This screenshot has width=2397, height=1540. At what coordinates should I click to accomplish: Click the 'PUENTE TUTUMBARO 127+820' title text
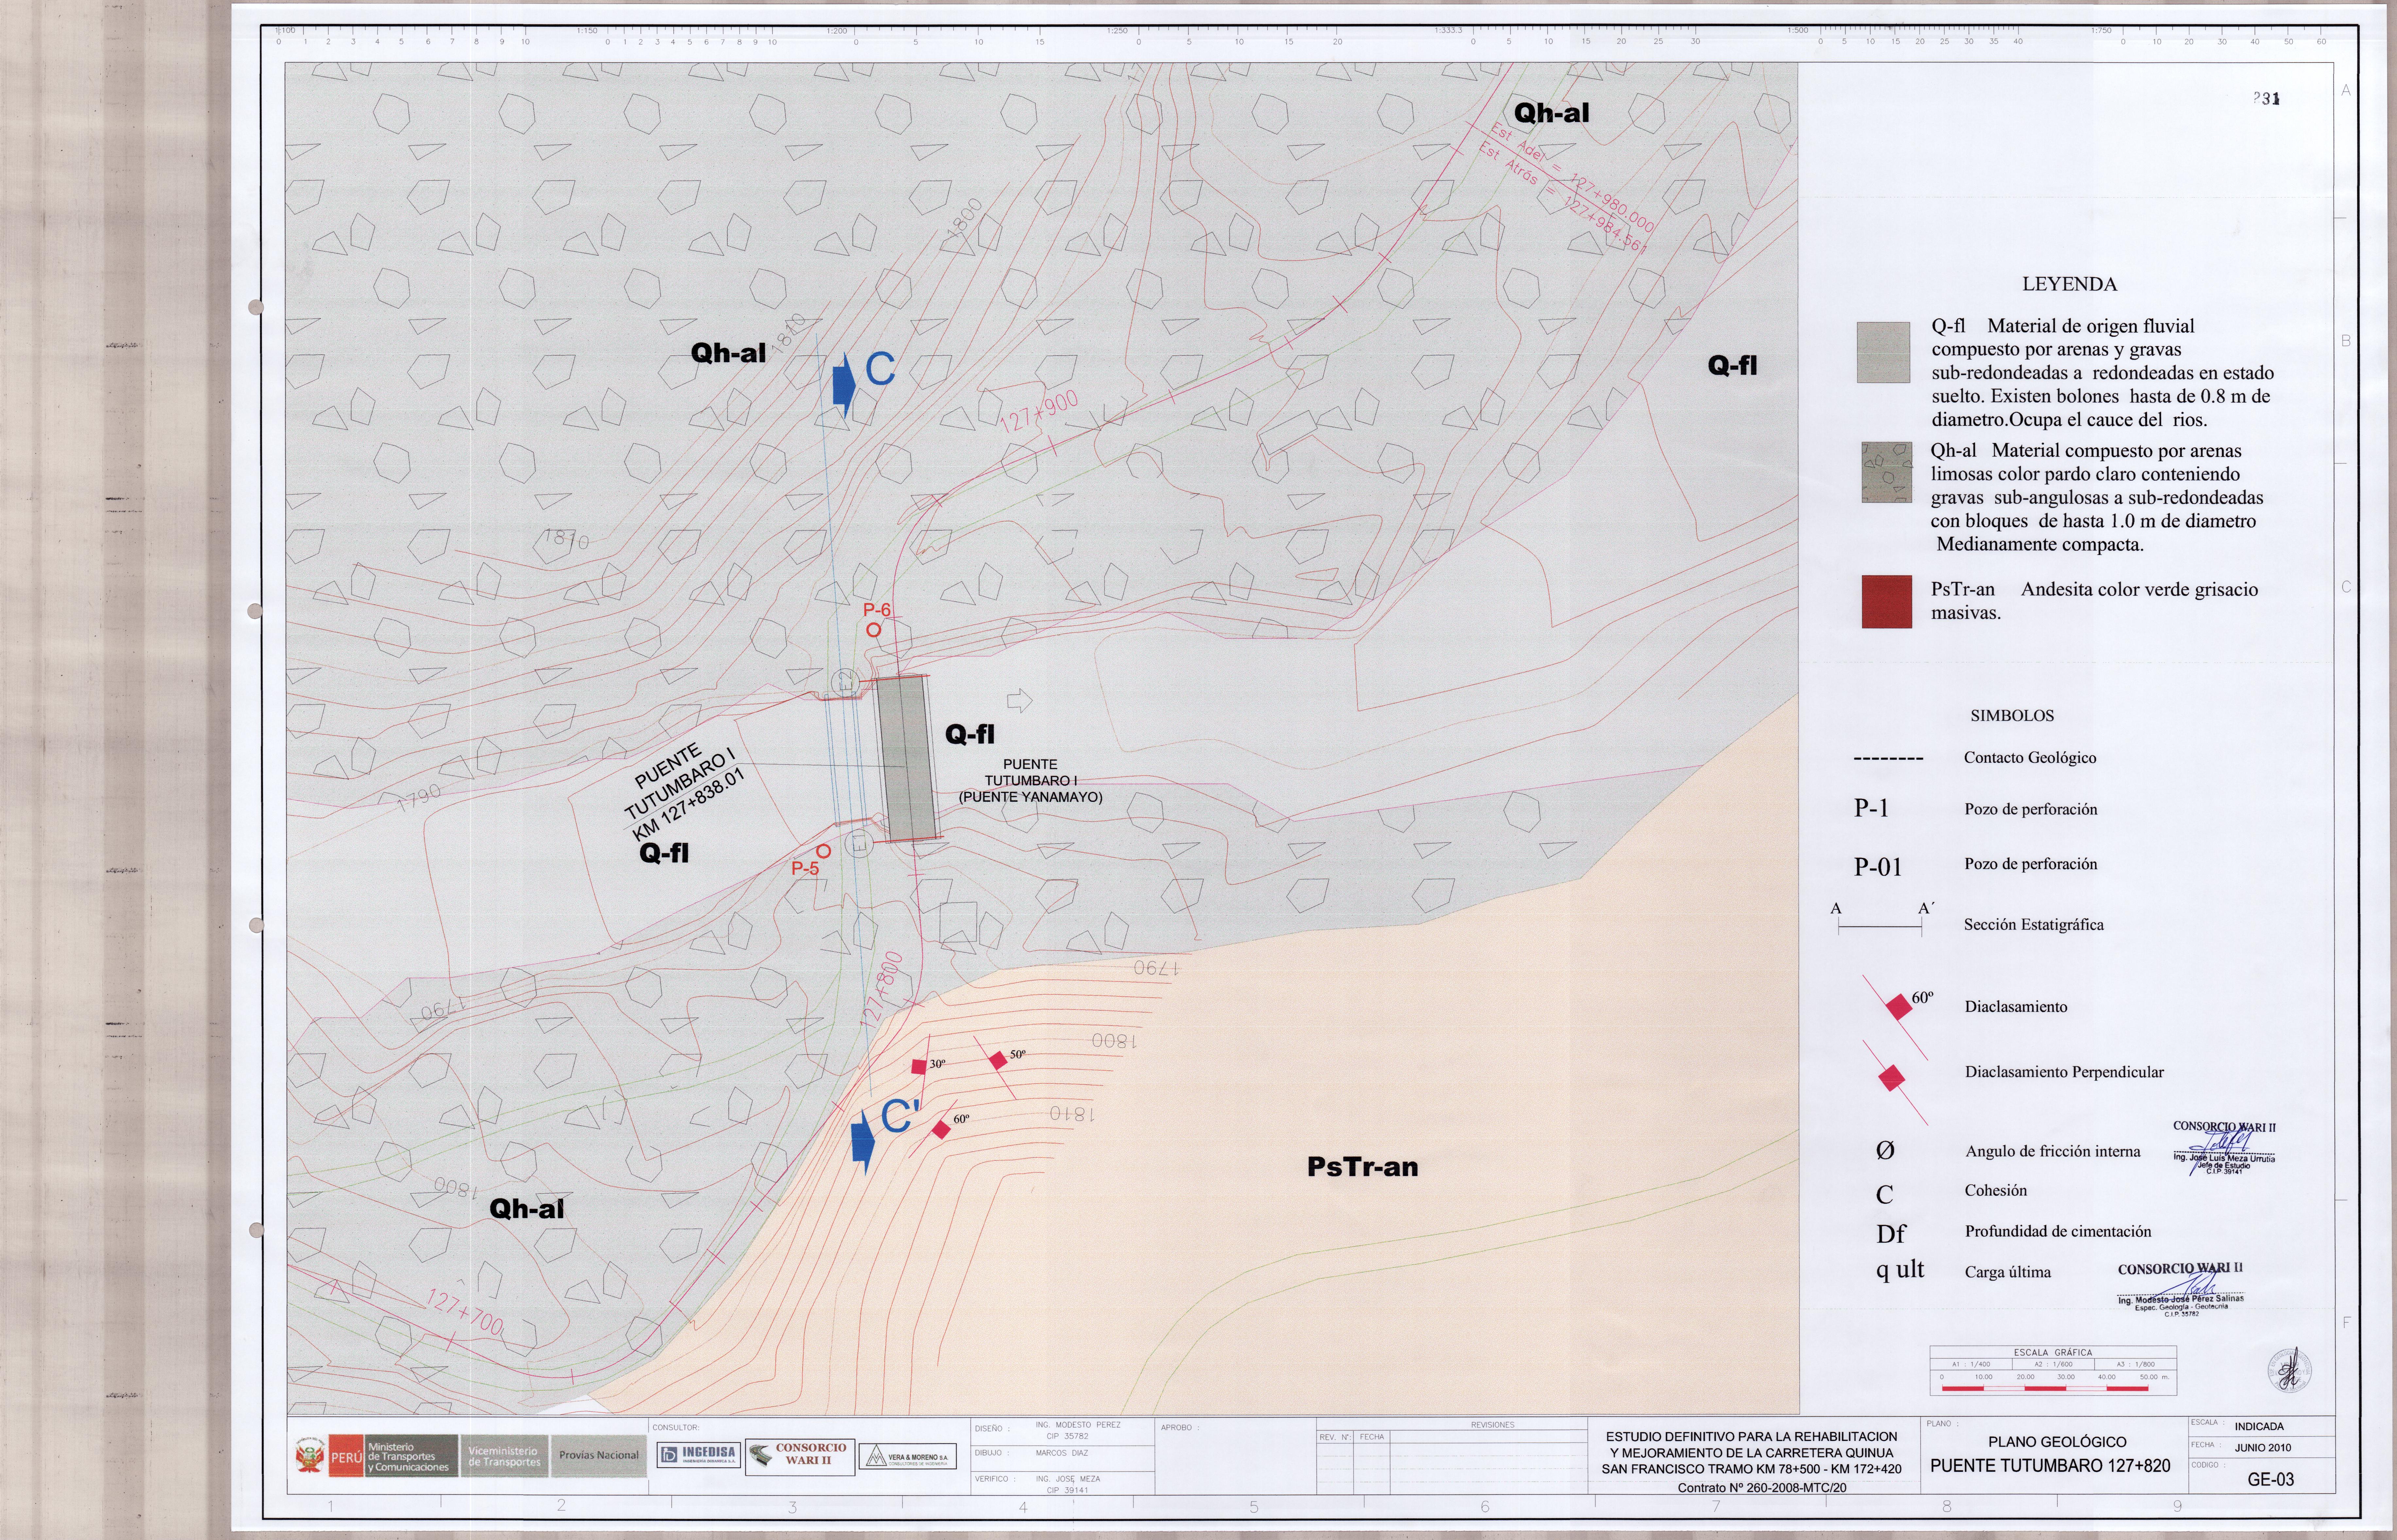pos(2050,1466)
